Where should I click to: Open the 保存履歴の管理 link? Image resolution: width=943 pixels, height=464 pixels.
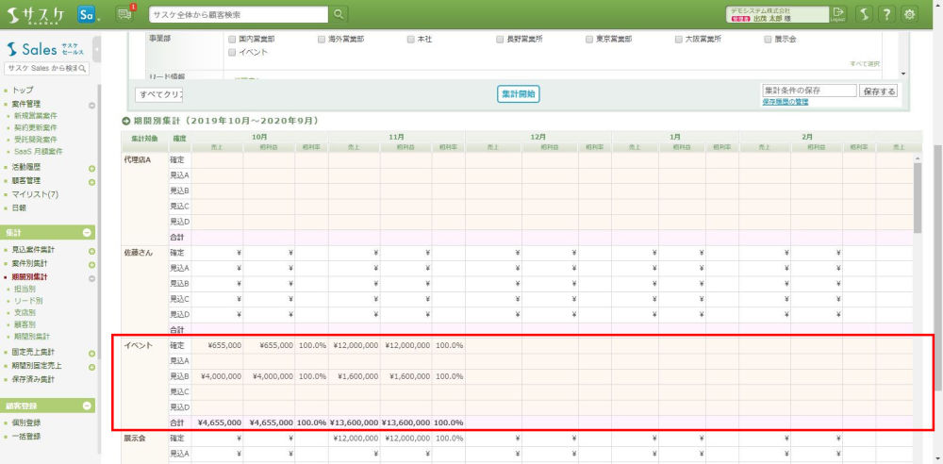tap(785, 102)
